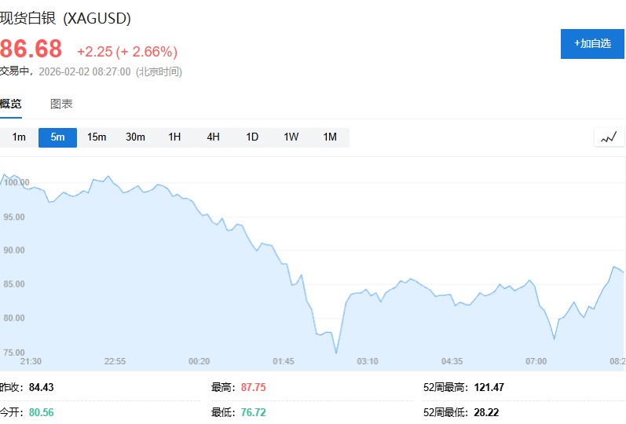Select the 1m timeframe

coord(19,137)
